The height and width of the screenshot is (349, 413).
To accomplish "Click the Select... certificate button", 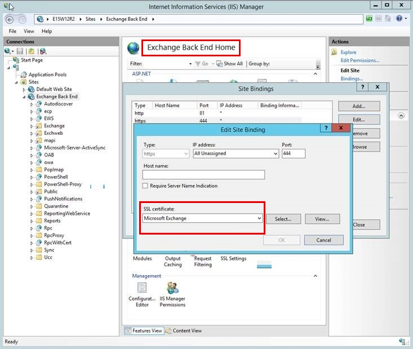I will 283,219.
